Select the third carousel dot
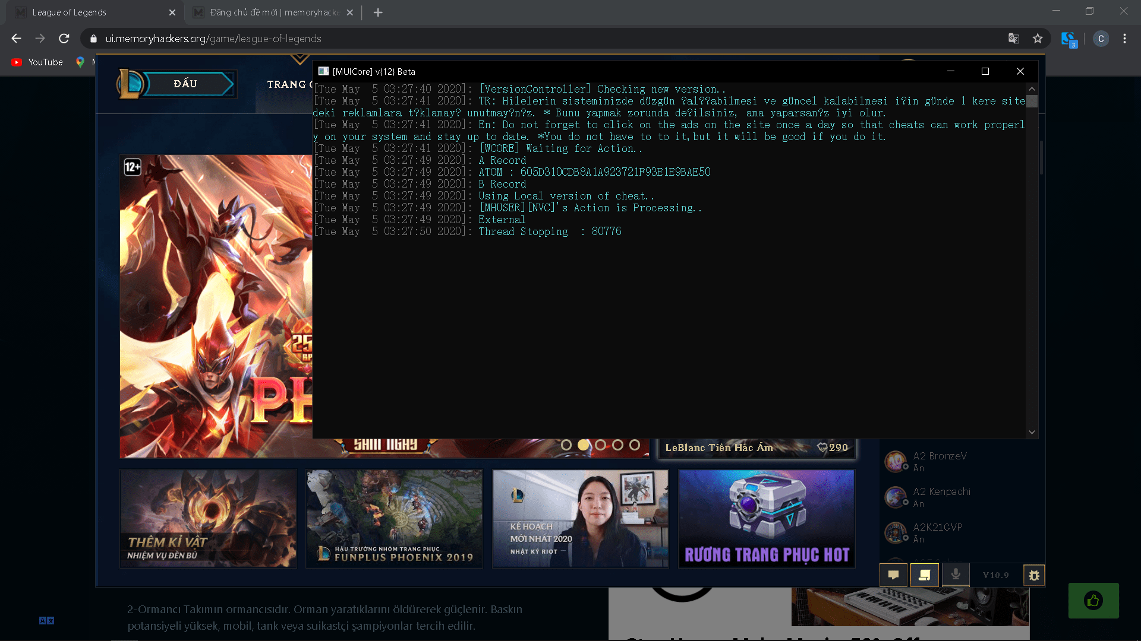Image resolution: width=1141 pixels, height=641 pixels. pos(601,445)
